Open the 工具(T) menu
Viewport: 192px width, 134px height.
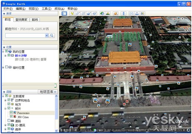point(46,9)
